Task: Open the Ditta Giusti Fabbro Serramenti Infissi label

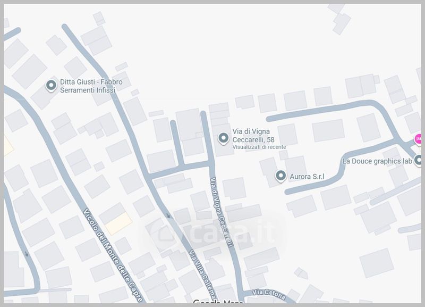Action: click(91, 86)
